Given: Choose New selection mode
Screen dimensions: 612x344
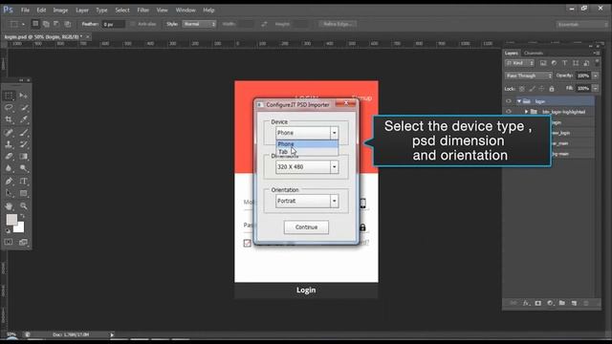Looking at the screenshot, I should coord(35,24).
